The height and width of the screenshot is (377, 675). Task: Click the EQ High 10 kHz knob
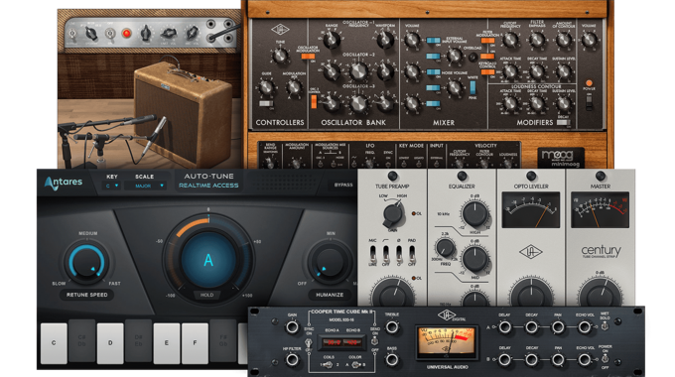(x=474, y=214)
